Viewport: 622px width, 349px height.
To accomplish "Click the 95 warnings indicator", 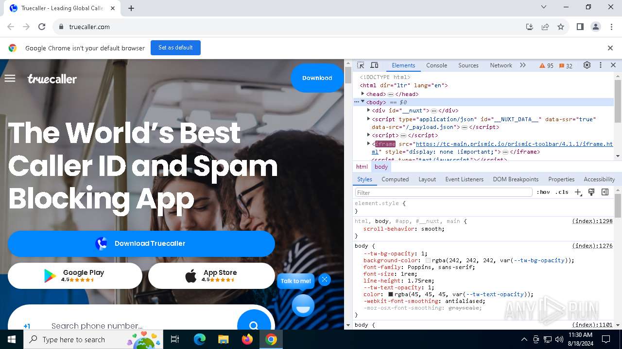I will pos(547,65).
